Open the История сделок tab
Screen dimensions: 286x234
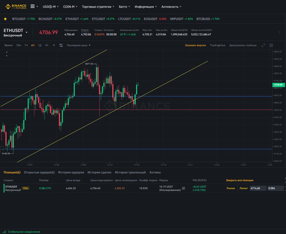pos(99,172)
